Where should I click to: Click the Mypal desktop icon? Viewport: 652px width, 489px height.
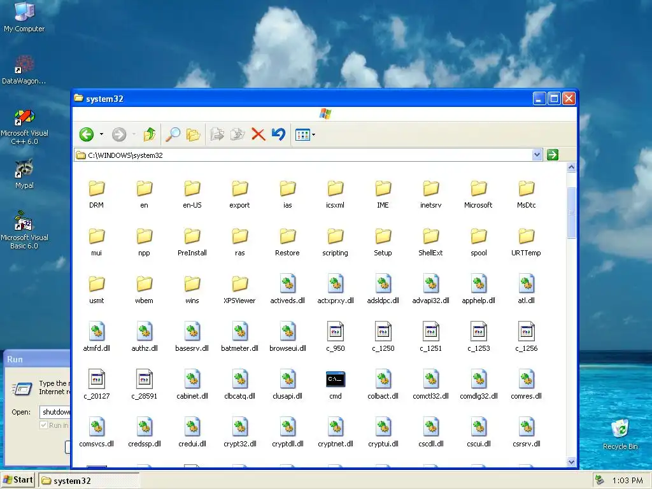[24, 174]
